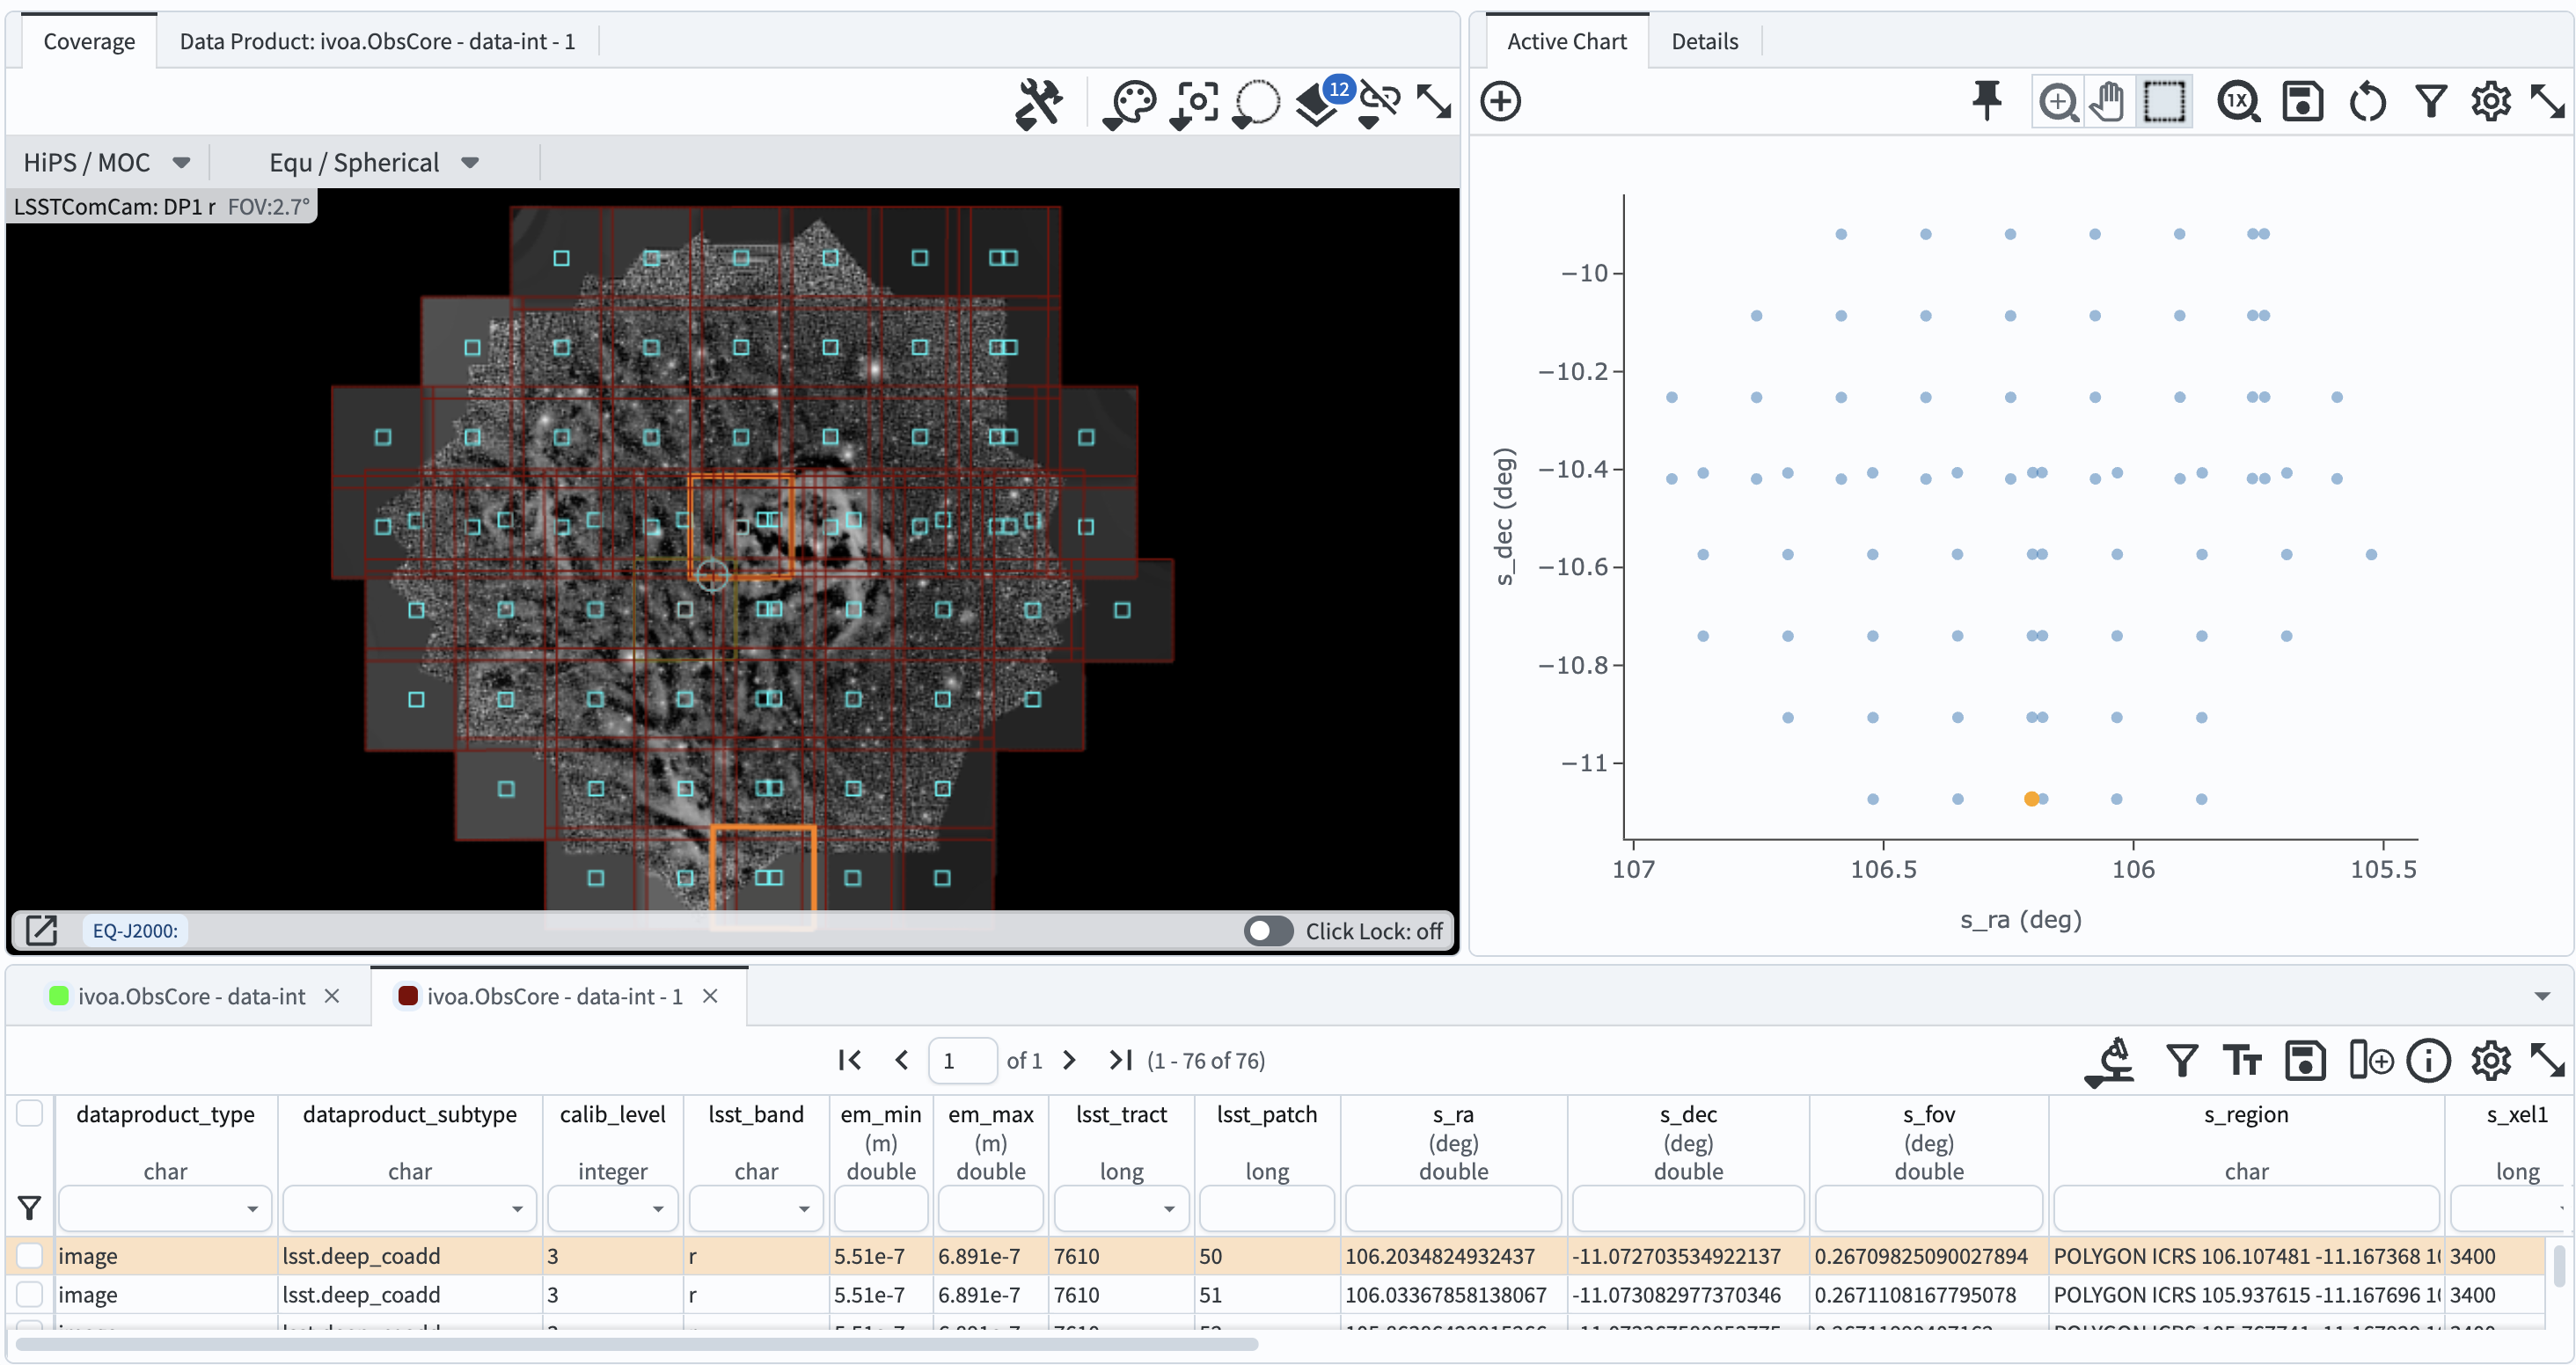Select all rows via header checkbox
The image size is (2576, 1365).
click(29, 1113)
